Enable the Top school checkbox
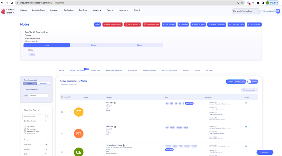Screen dimensions: 282x156 pos(25,126)
